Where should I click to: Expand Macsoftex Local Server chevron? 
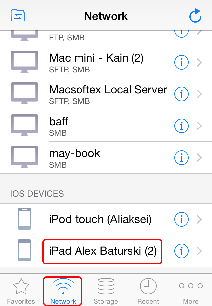(x=199, y=94)
